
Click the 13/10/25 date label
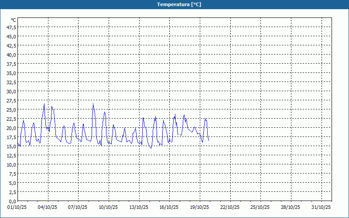[139, 207]
